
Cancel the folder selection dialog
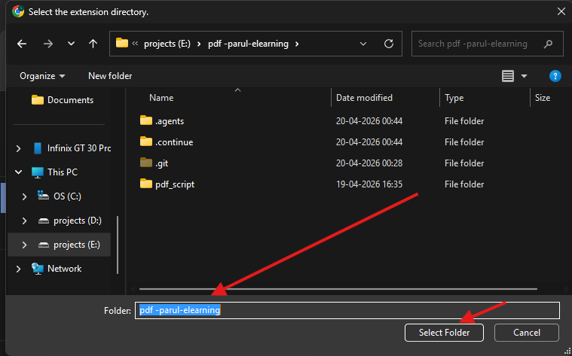point(526,333)
